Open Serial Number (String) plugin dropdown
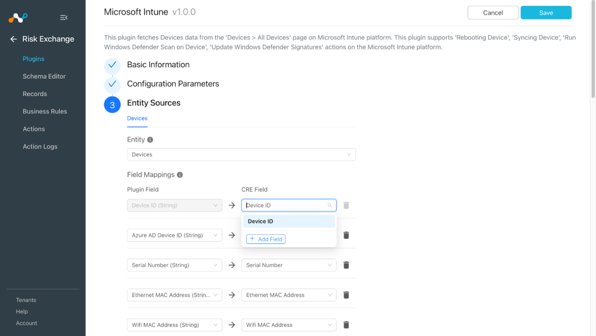This screenshot has height=336, width=596. coord(175,266)
